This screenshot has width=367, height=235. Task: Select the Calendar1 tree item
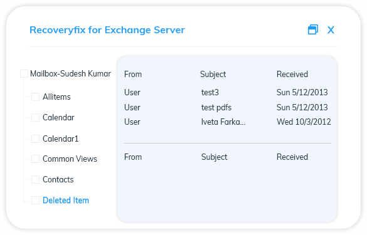tap(60, 138)
